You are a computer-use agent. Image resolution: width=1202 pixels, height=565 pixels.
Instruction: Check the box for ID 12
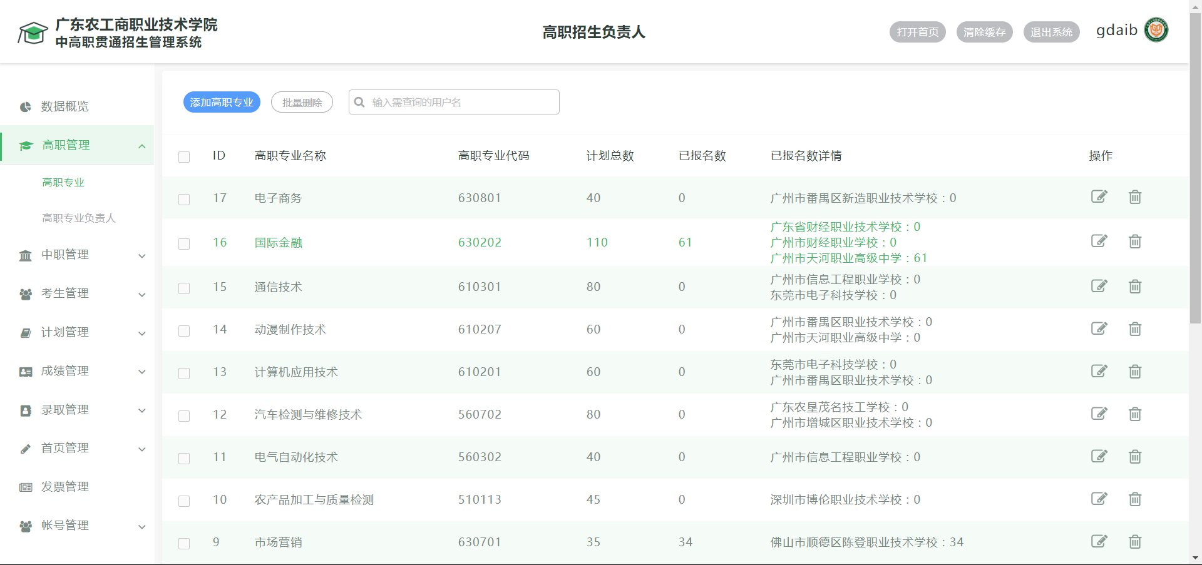coord(184,415)
